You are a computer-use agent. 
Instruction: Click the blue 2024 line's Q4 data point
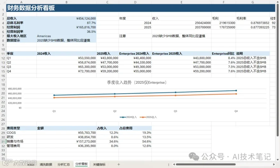click(x=236, y=91)
